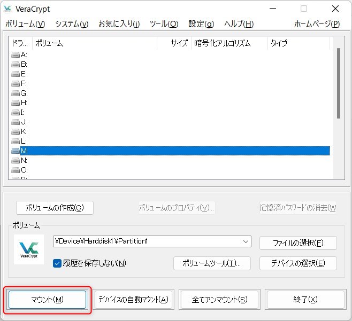Image resolution: width=352 pixels, height=321 pixels.
Task: Click the I: drive icon
Action: 16,112
